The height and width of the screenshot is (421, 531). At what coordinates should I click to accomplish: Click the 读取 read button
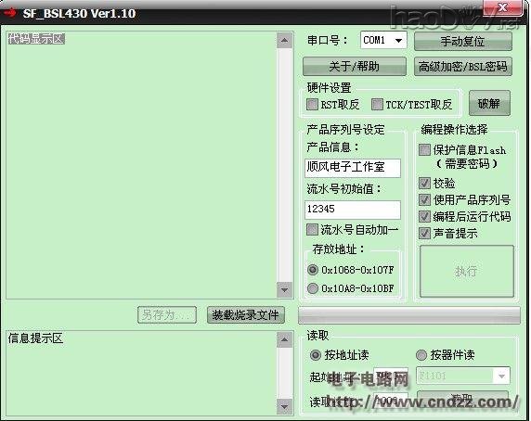click(x=462, y=399)
